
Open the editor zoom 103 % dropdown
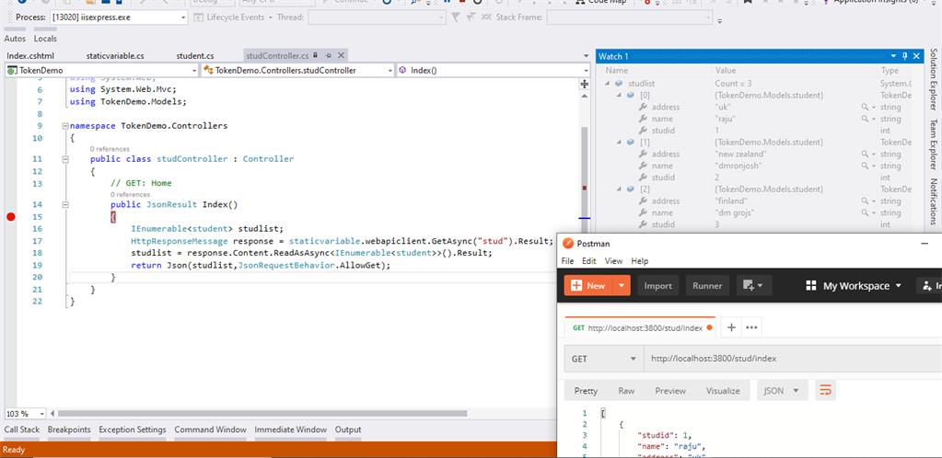[42, 414]
